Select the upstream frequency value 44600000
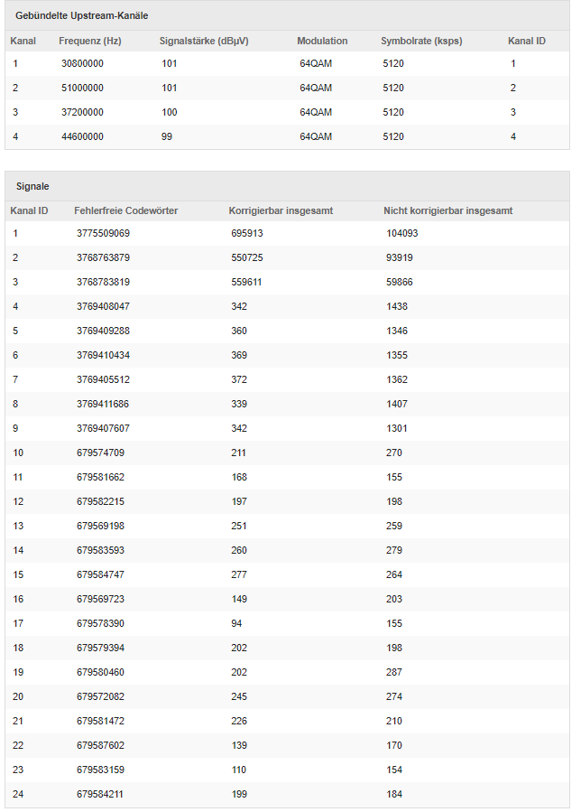This screenshot has height=812, width=581. (82, 137)
